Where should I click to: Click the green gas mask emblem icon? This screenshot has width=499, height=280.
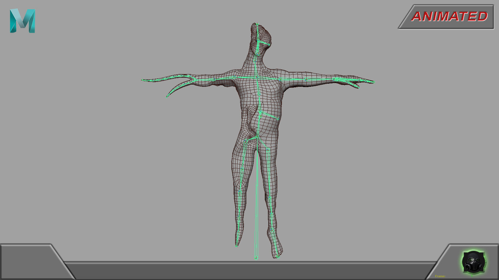pos(473,262)
